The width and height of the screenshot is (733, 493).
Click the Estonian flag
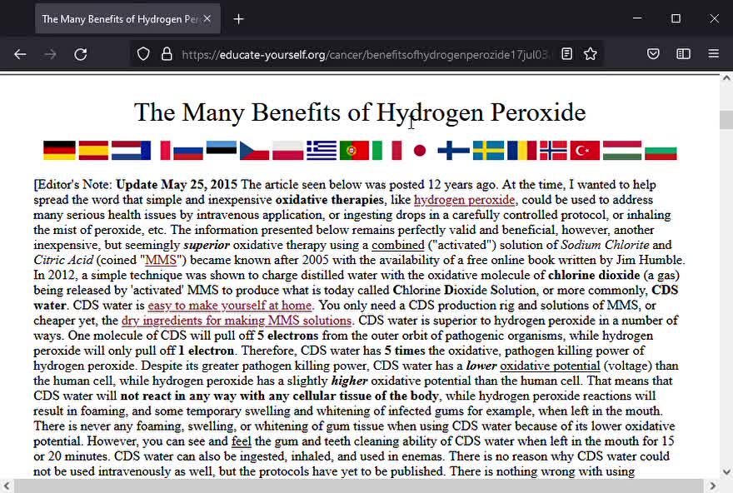(x=222, y=151)
